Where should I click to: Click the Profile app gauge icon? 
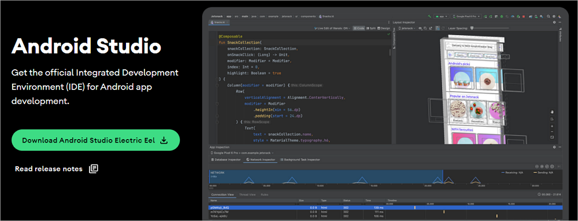click(x=512, y=17)
